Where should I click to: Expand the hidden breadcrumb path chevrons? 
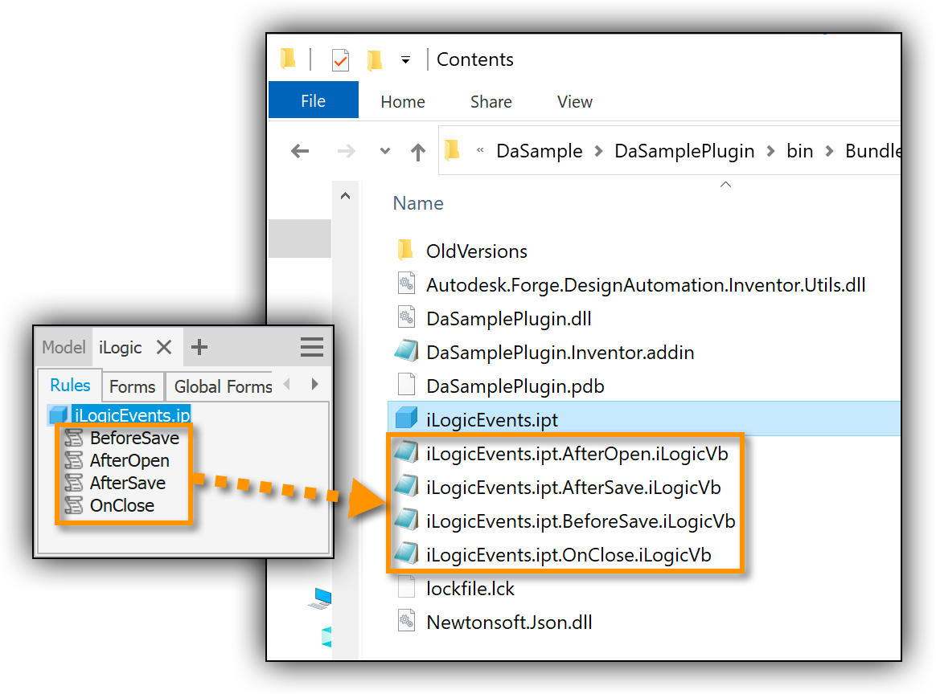(x=480, y=150)
